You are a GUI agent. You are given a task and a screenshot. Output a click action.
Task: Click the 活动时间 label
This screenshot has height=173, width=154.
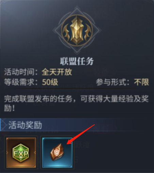click(19, 72)
